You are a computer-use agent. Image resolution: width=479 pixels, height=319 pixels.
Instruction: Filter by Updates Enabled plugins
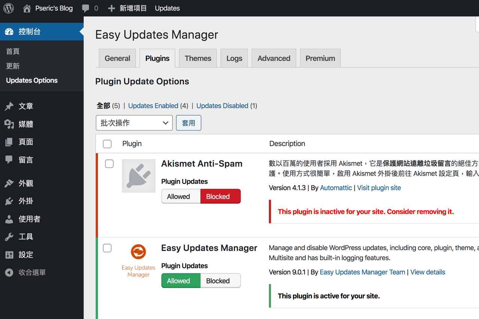click(x=153, y=106)
